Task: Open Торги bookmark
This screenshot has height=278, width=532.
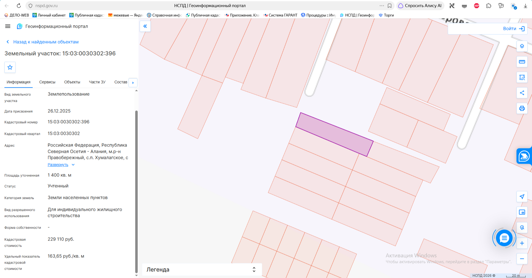Action: (x=386, y=15)
